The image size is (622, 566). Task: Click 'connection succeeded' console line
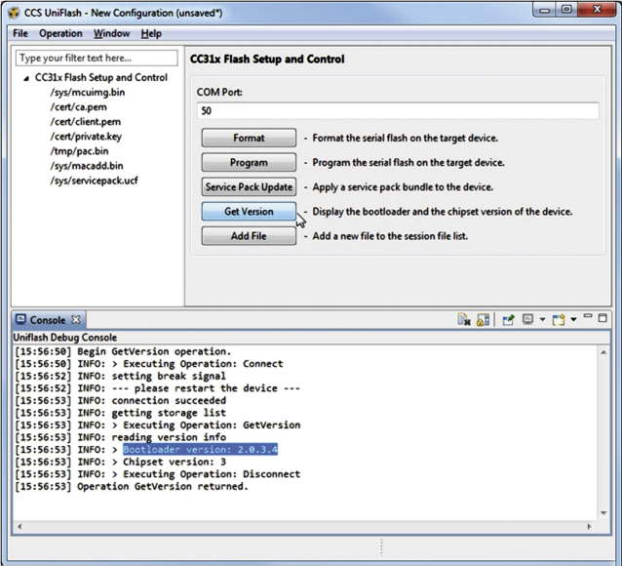pos(121,400)
